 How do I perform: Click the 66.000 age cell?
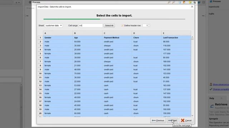(87, 113)
